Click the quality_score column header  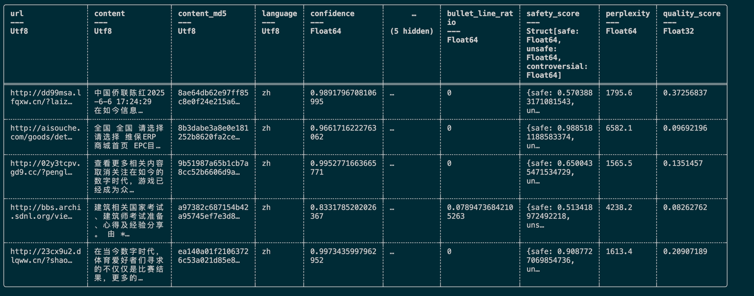(692, 14)
